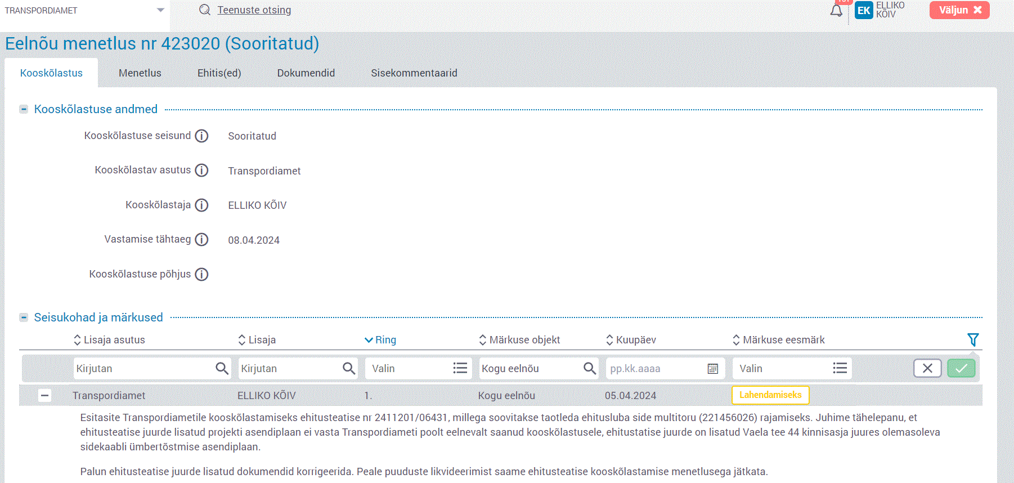Click search icon in Lisaja asutus filter
Image resolution: width=1014 pixels, height=483 pixels.
point(222,369)
